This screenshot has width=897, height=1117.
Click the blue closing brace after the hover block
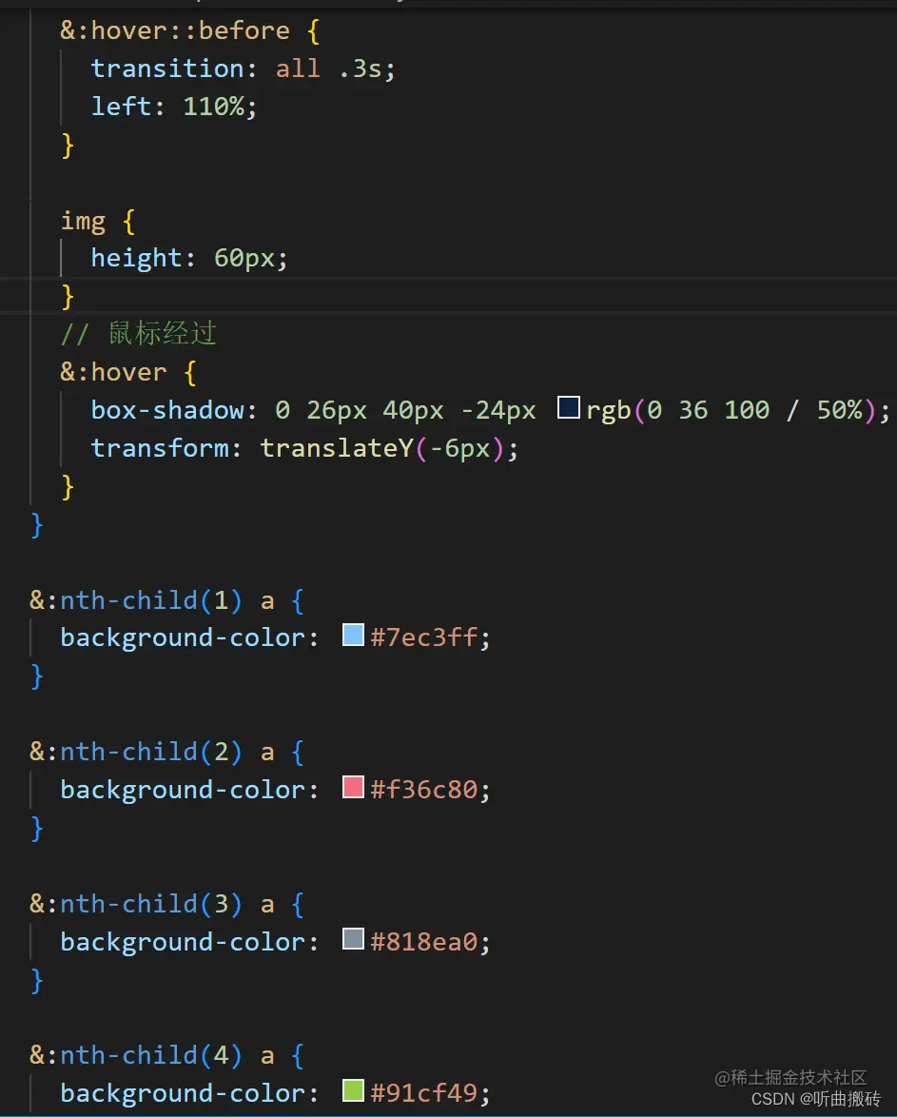(37, 525)
